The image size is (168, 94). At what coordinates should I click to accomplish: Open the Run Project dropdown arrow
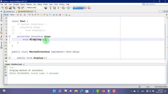click(61, 8)
